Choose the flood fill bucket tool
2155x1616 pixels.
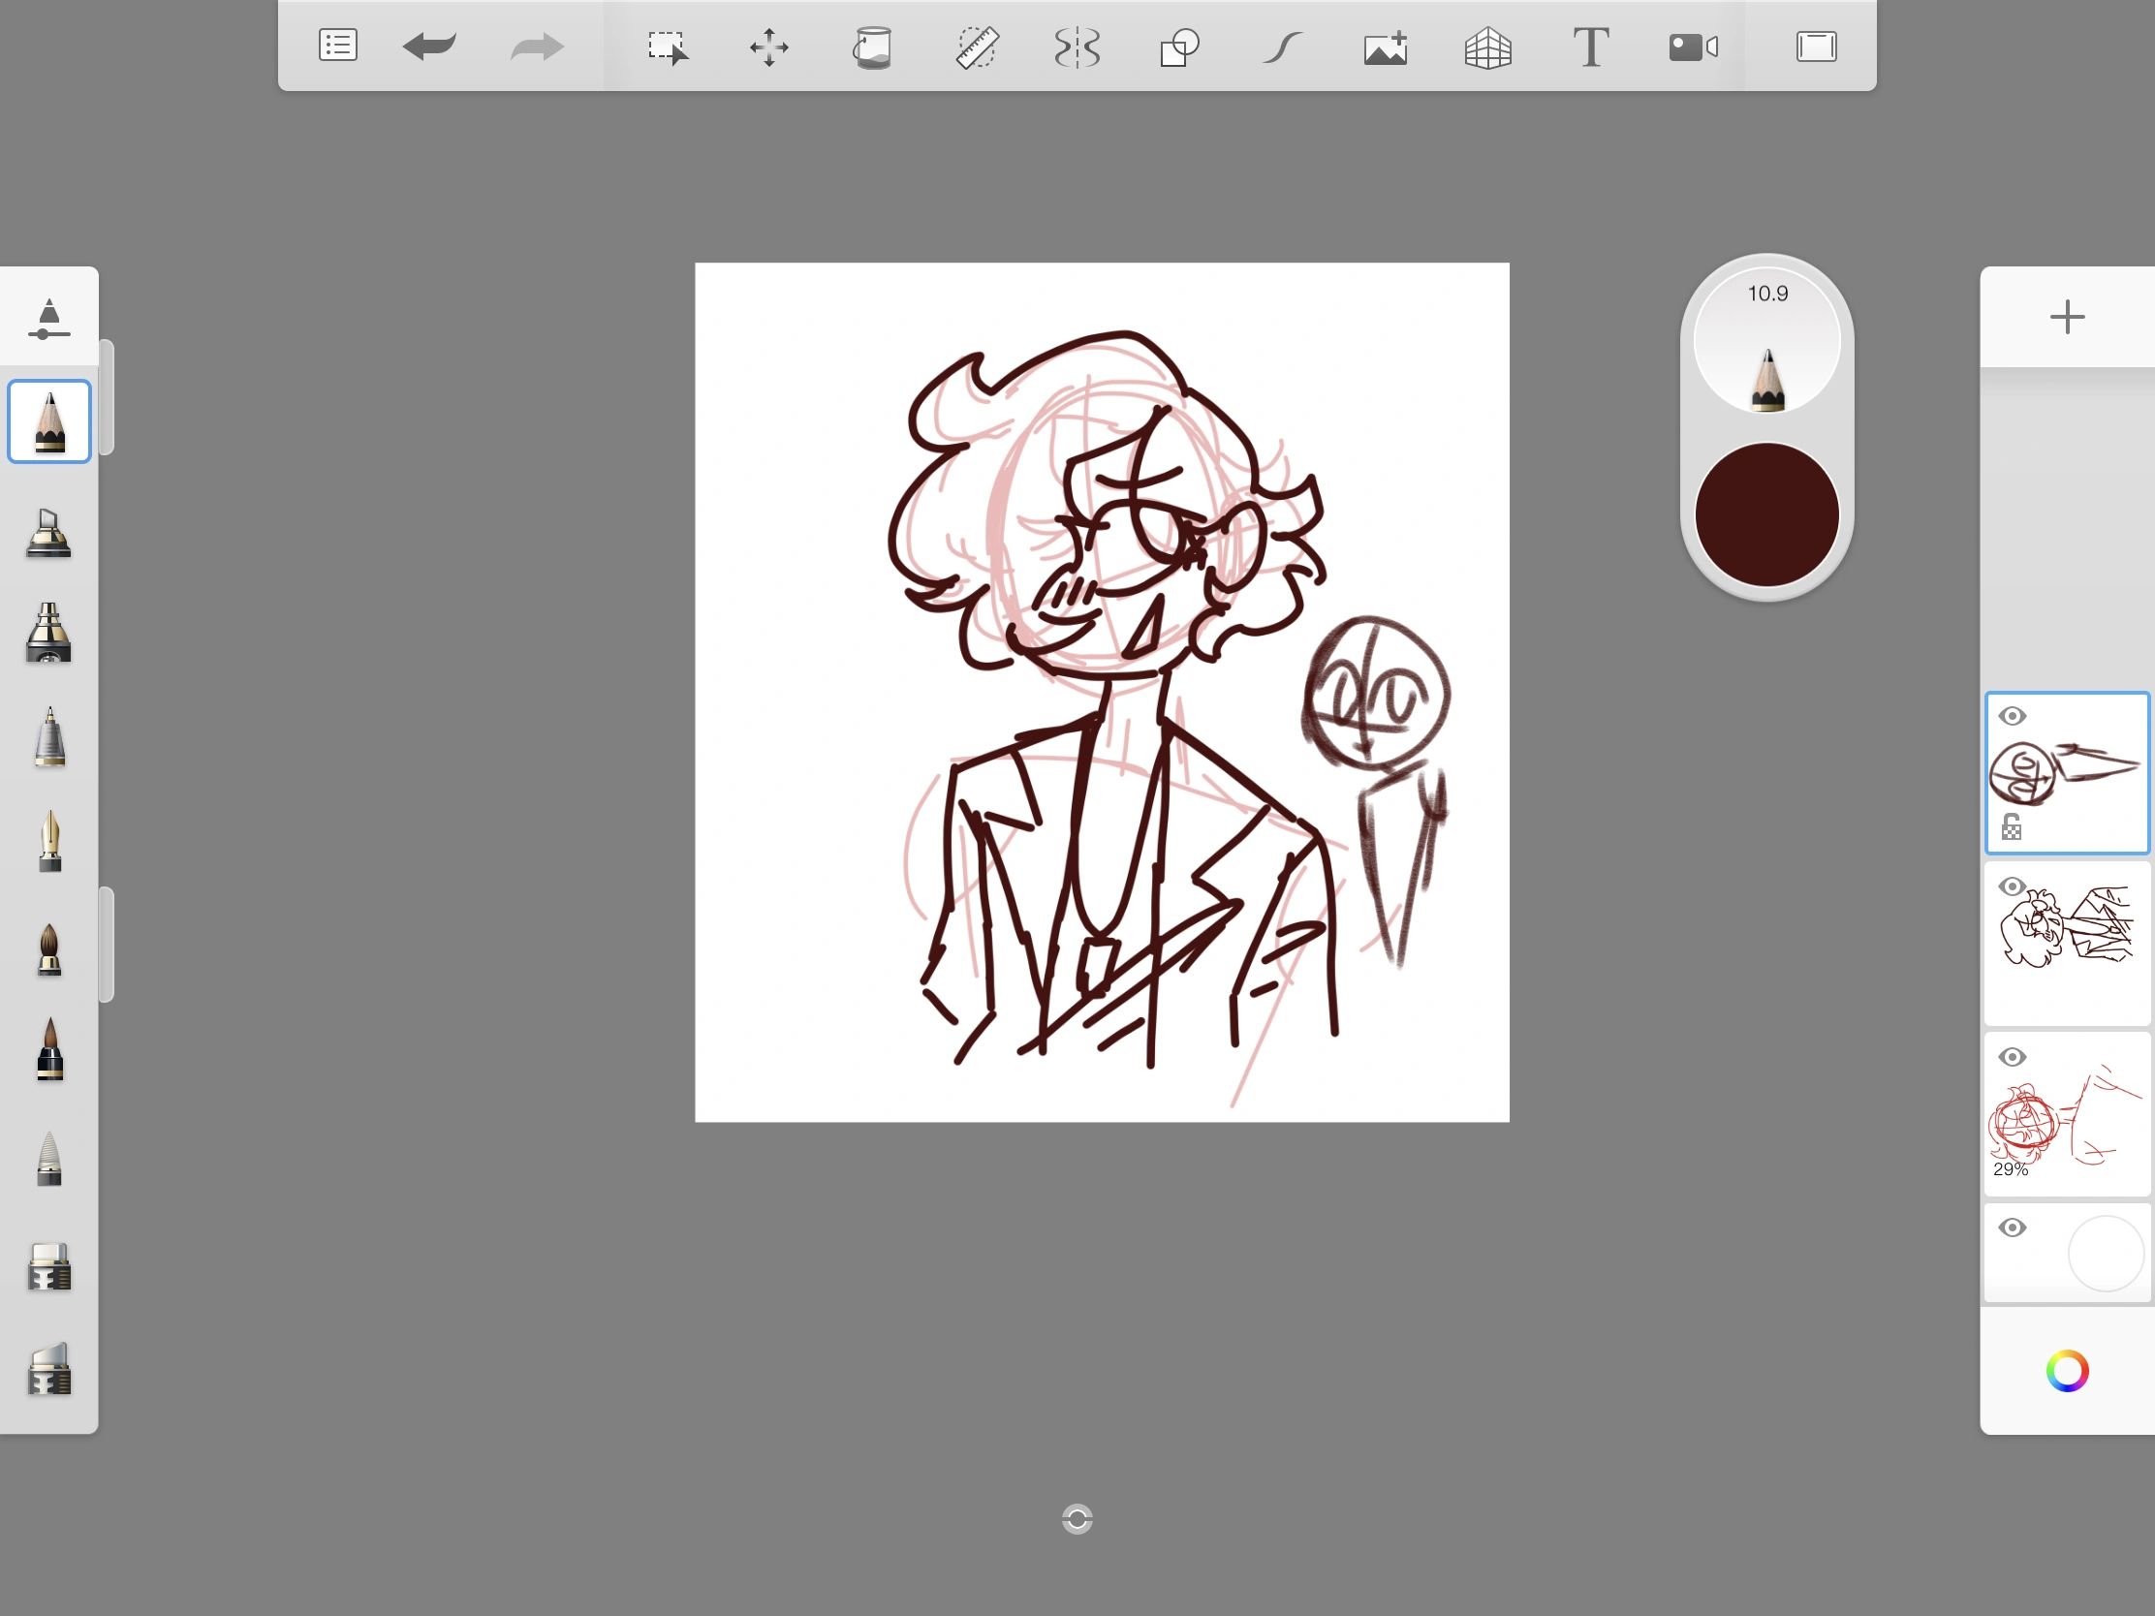(x=872, y=47)
